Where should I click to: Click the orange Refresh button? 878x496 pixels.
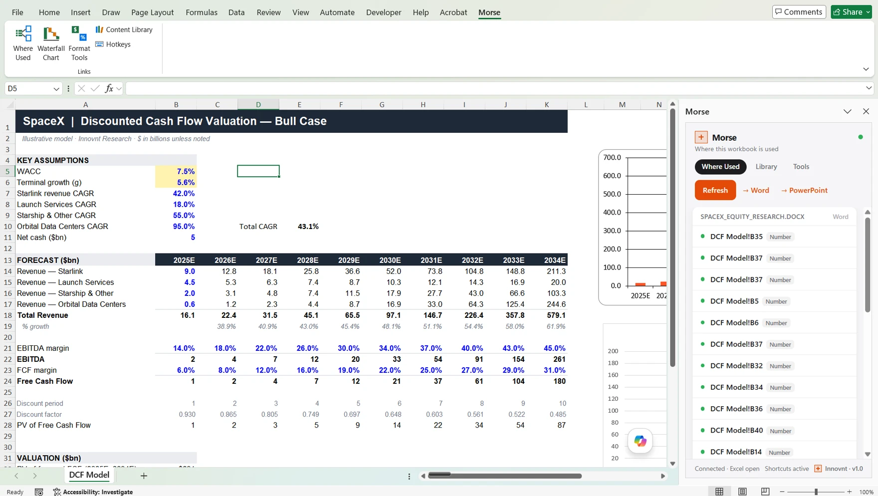(x=715, y=190)
